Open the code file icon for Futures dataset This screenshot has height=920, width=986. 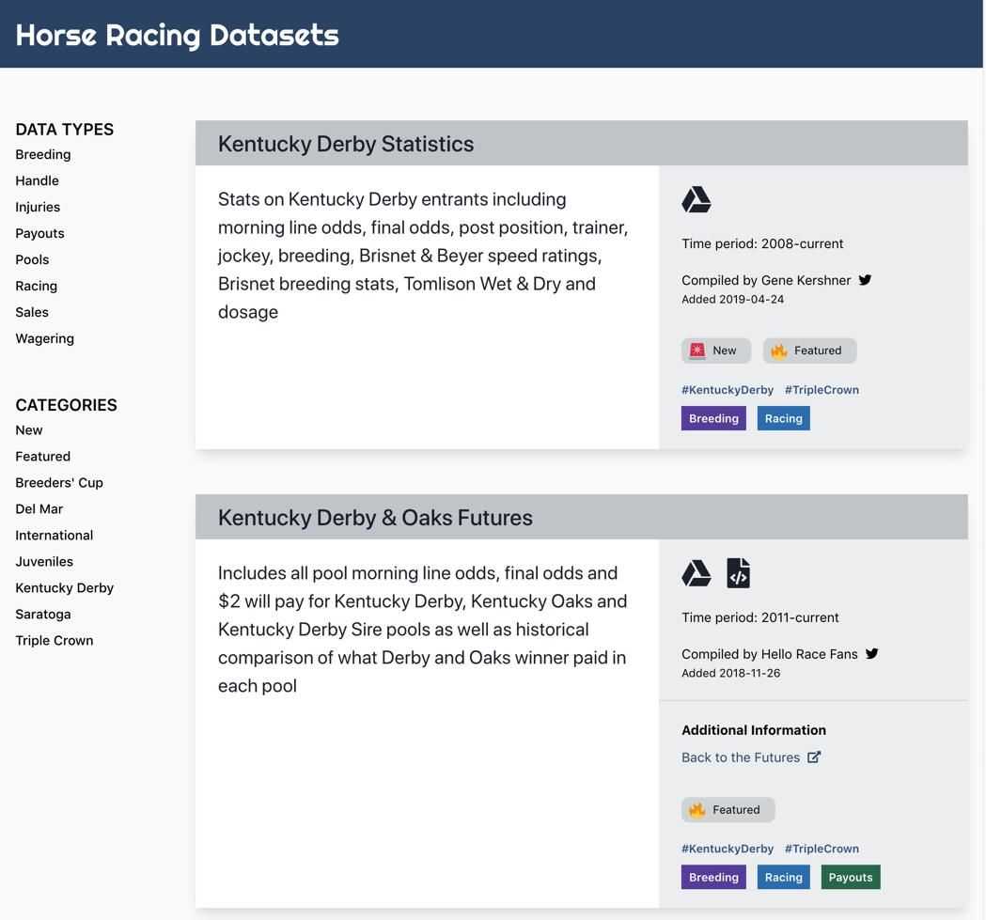[738, 573]
